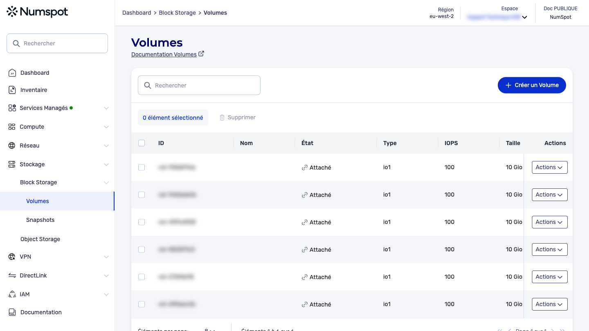Expand the Réseau menu chevron
The image size is (589, 331).
coord(106,146)
